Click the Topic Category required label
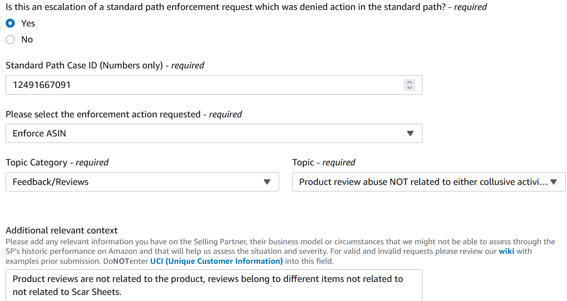567x301 pixels. coord(57,162)
